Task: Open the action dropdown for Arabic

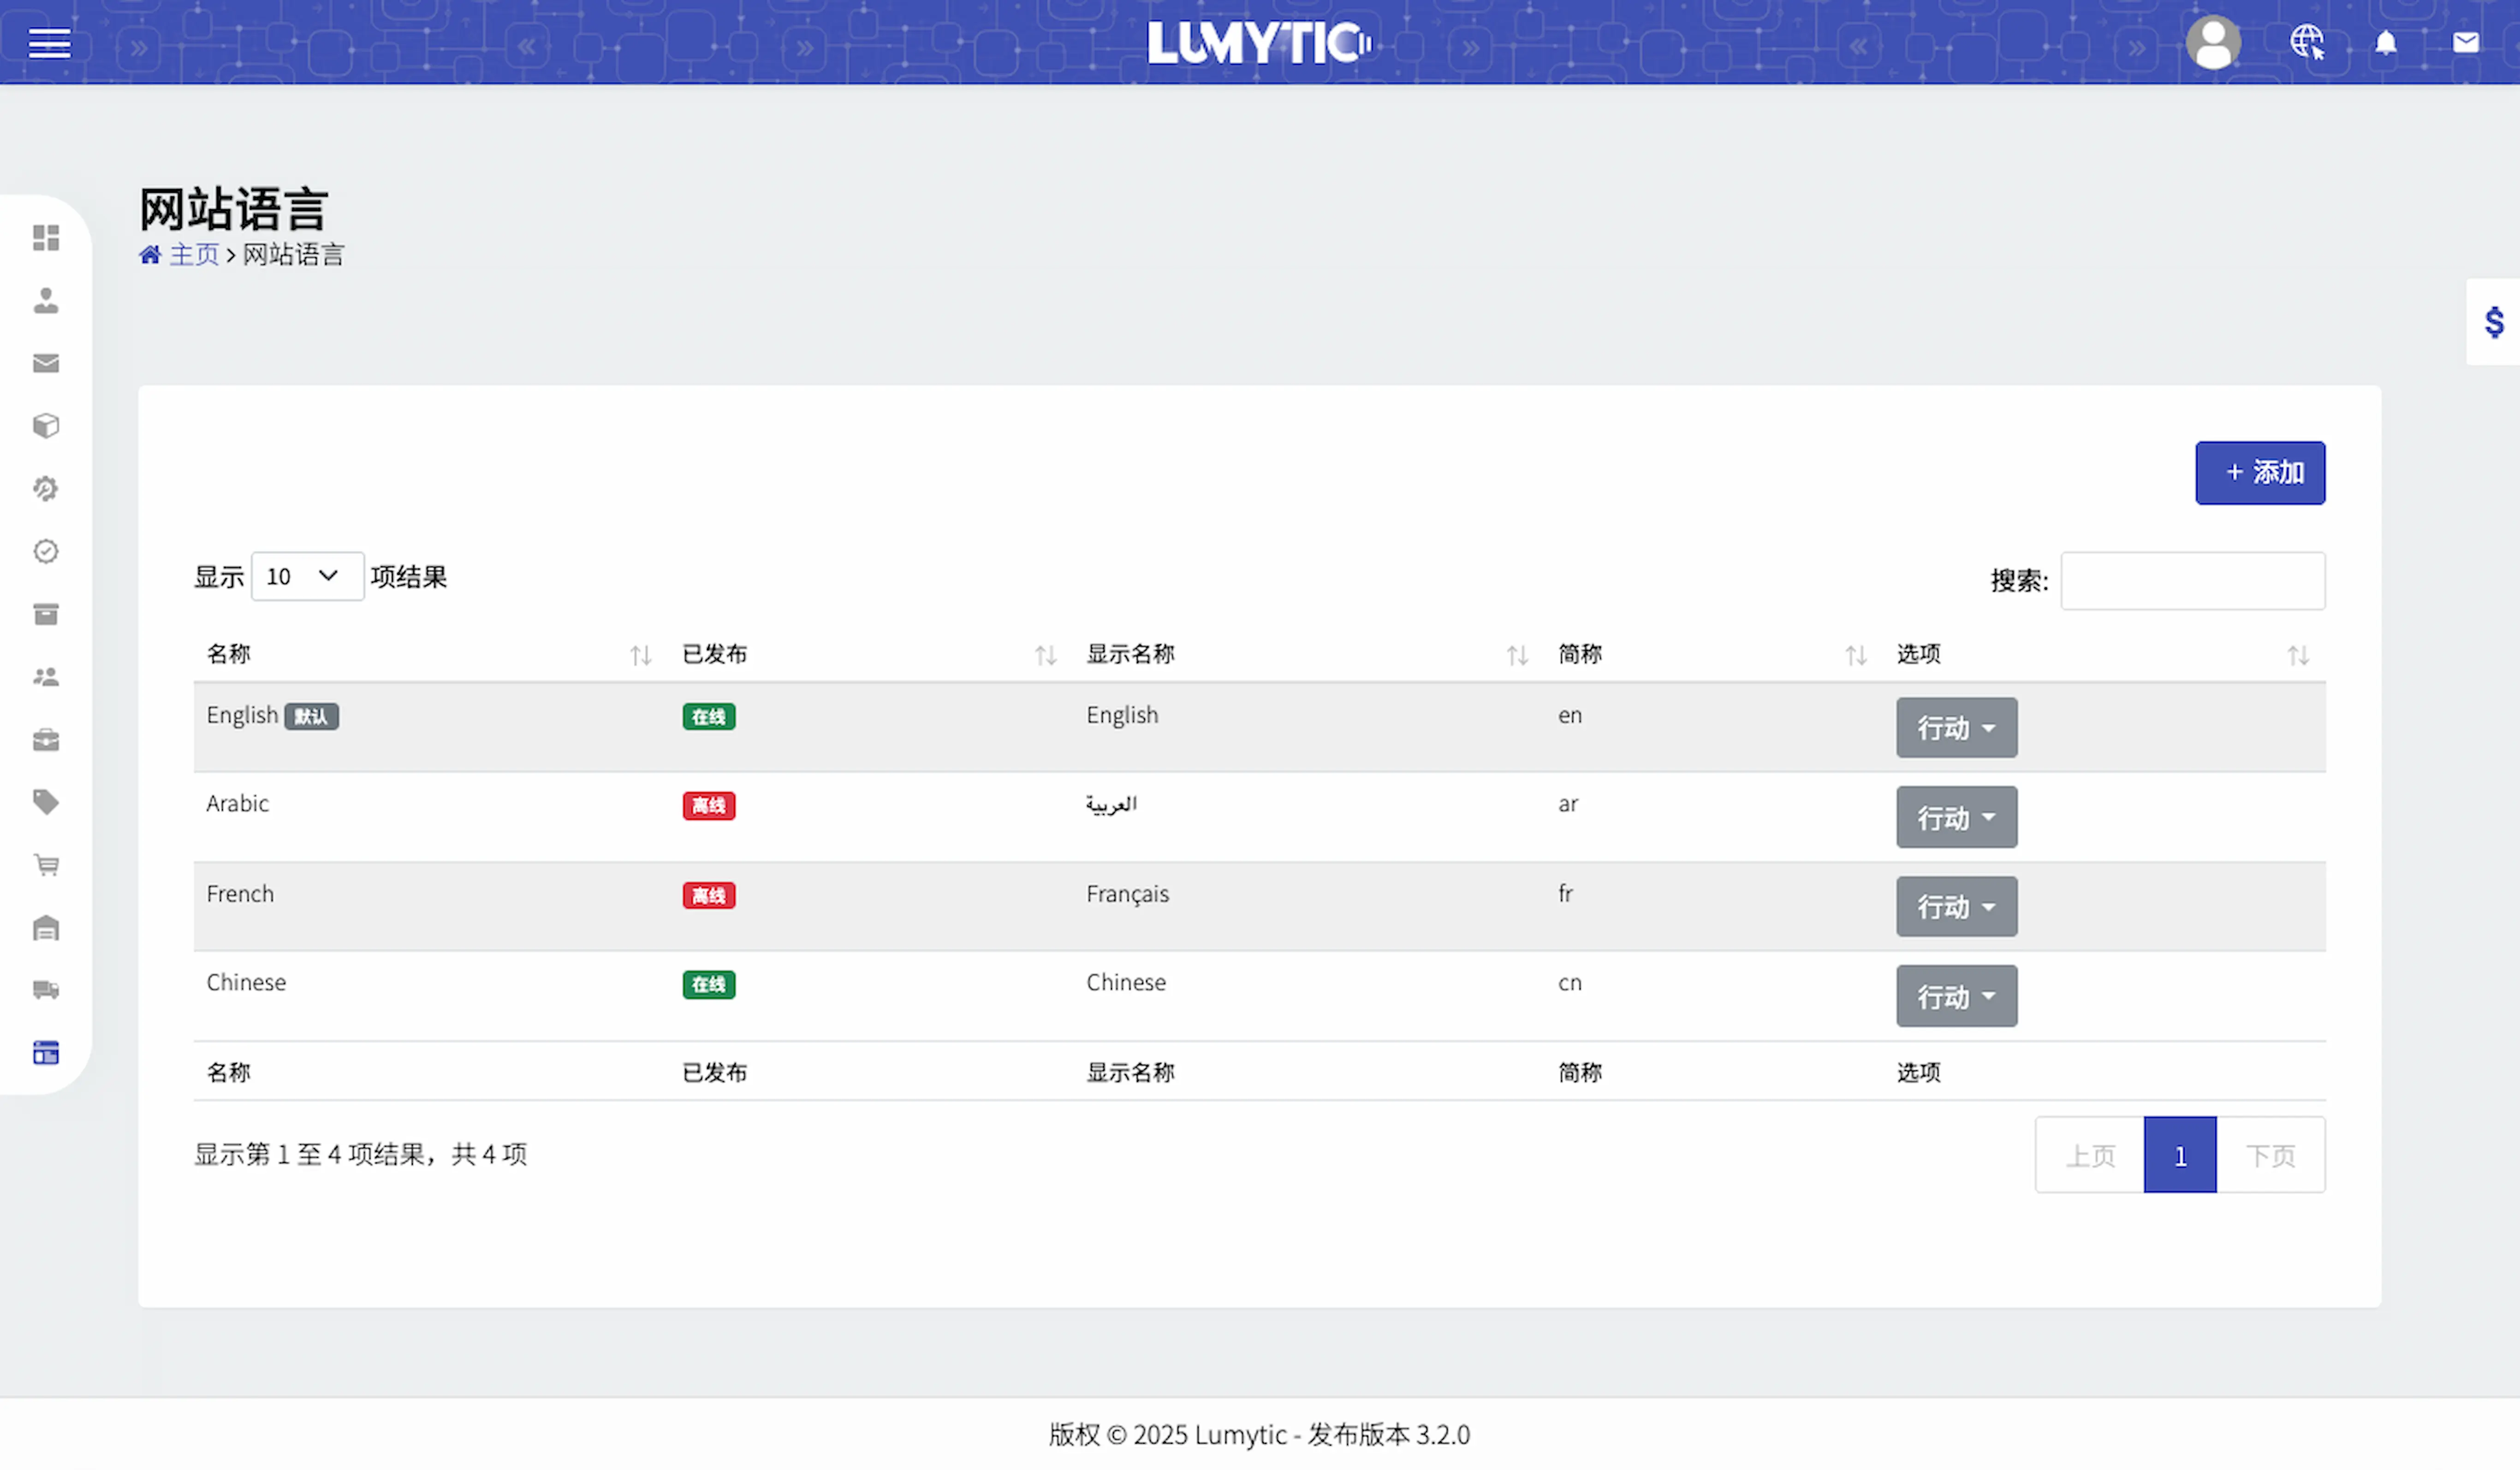Action: click(x=1955, y=818)
